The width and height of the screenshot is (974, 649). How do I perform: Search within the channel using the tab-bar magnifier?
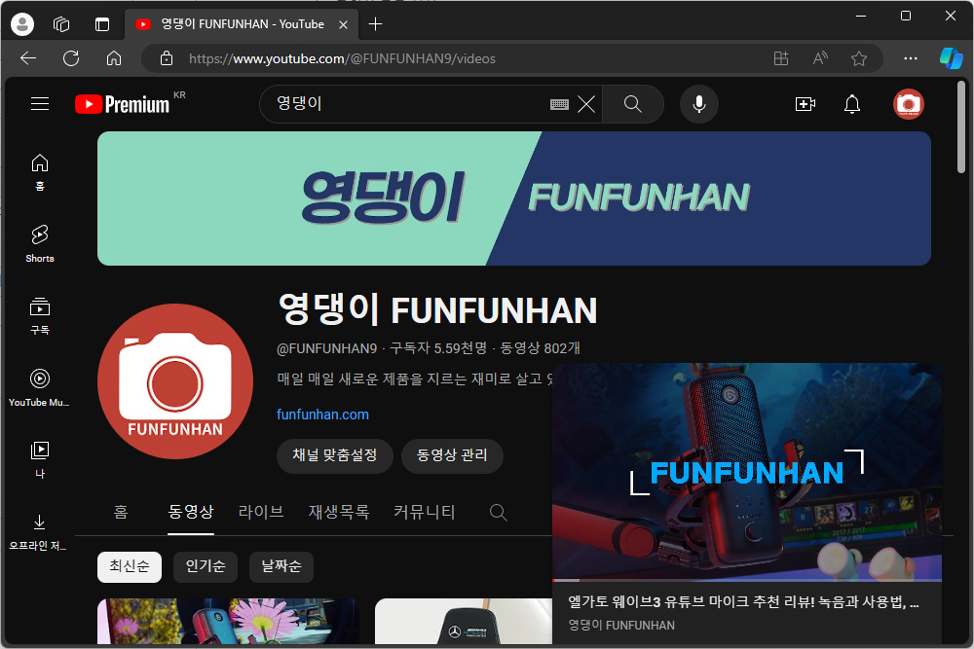pos(498,513)
